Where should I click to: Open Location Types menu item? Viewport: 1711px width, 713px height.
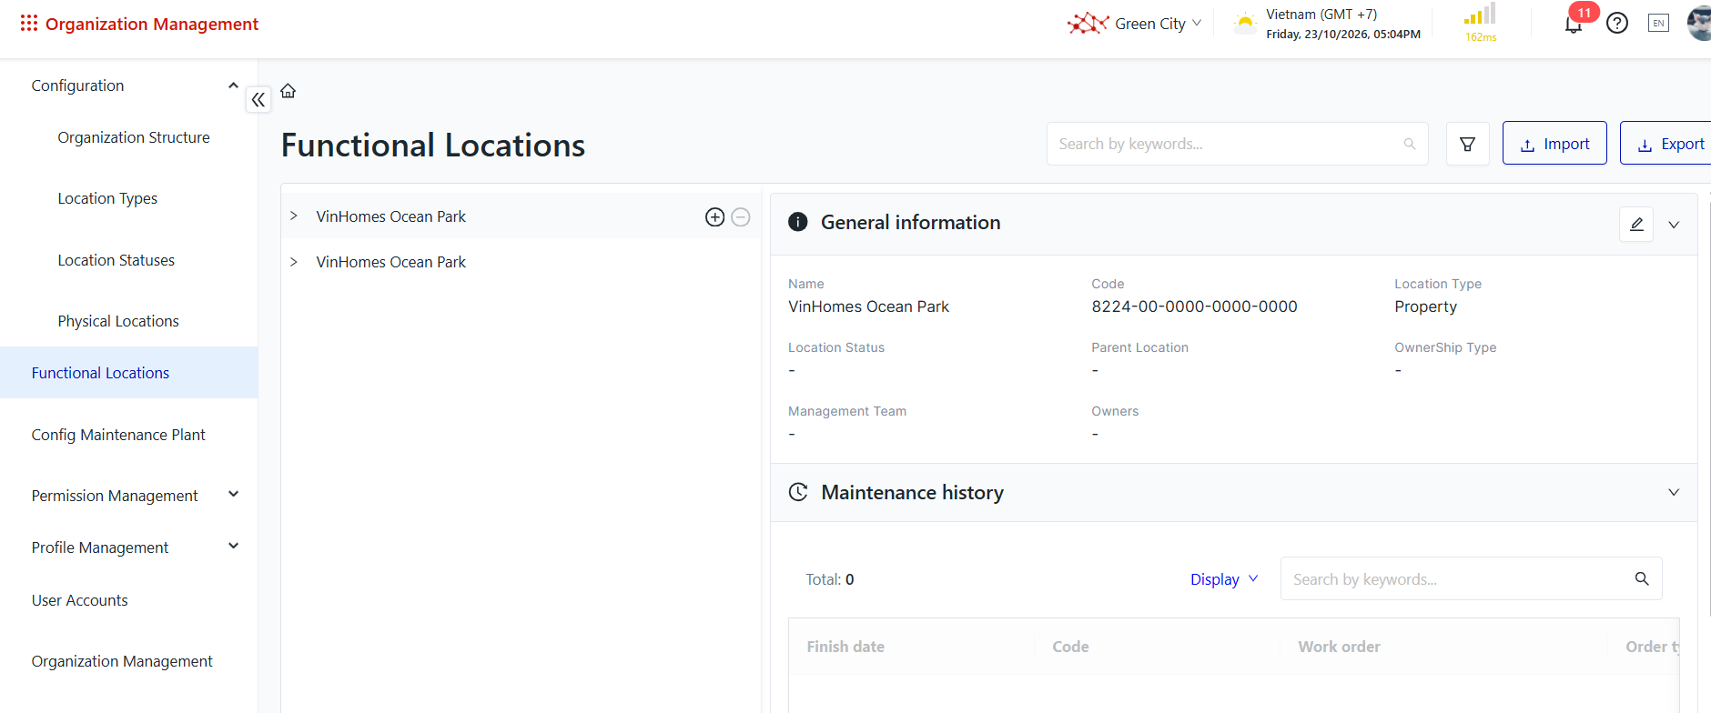pyautogui.click(x=107, y=198)
